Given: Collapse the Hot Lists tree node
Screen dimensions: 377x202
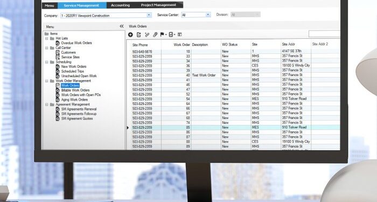Looking at the screenshot, I should (47, 38).
